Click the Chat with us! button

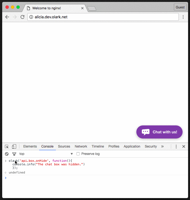tap(159, 132)
